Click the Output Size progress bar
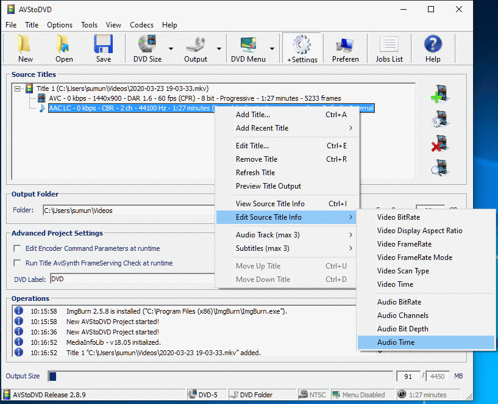This screenshot has width=498, height=404. coord(221,376)
